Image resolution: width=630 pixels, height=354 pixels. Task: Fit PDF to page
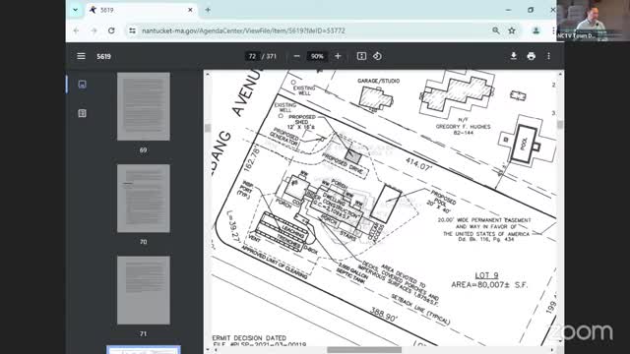tap(361, 56)
